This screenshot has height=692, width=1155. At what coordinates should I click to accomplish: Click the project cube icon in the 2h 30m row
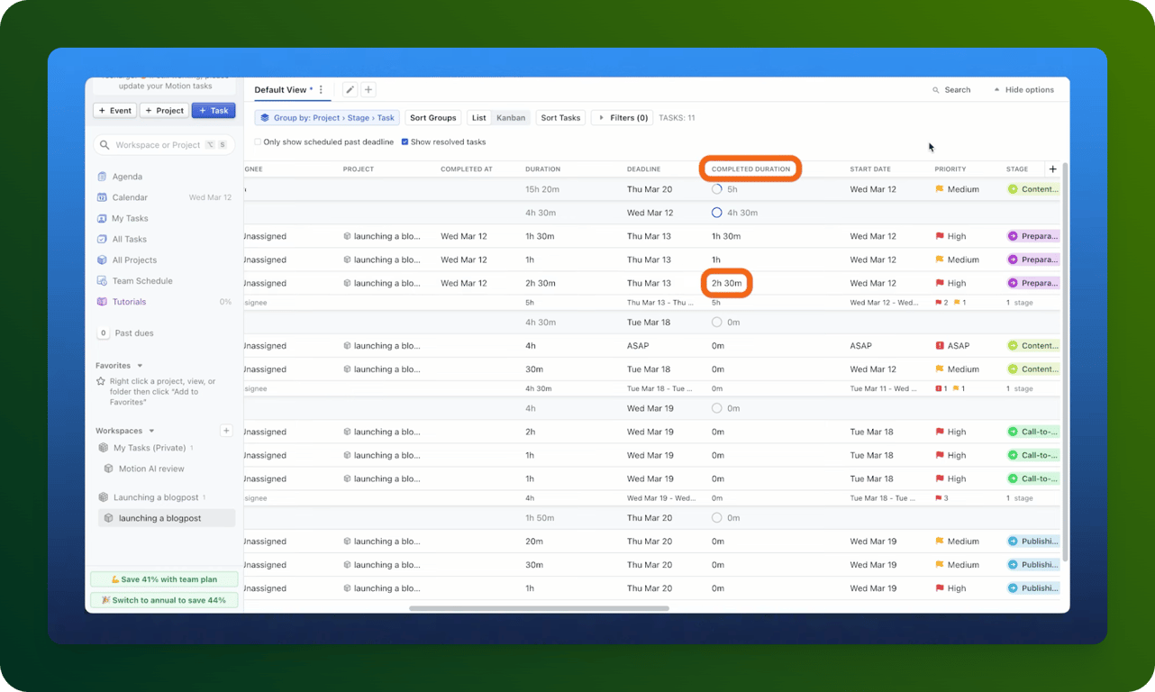[347, 283]
